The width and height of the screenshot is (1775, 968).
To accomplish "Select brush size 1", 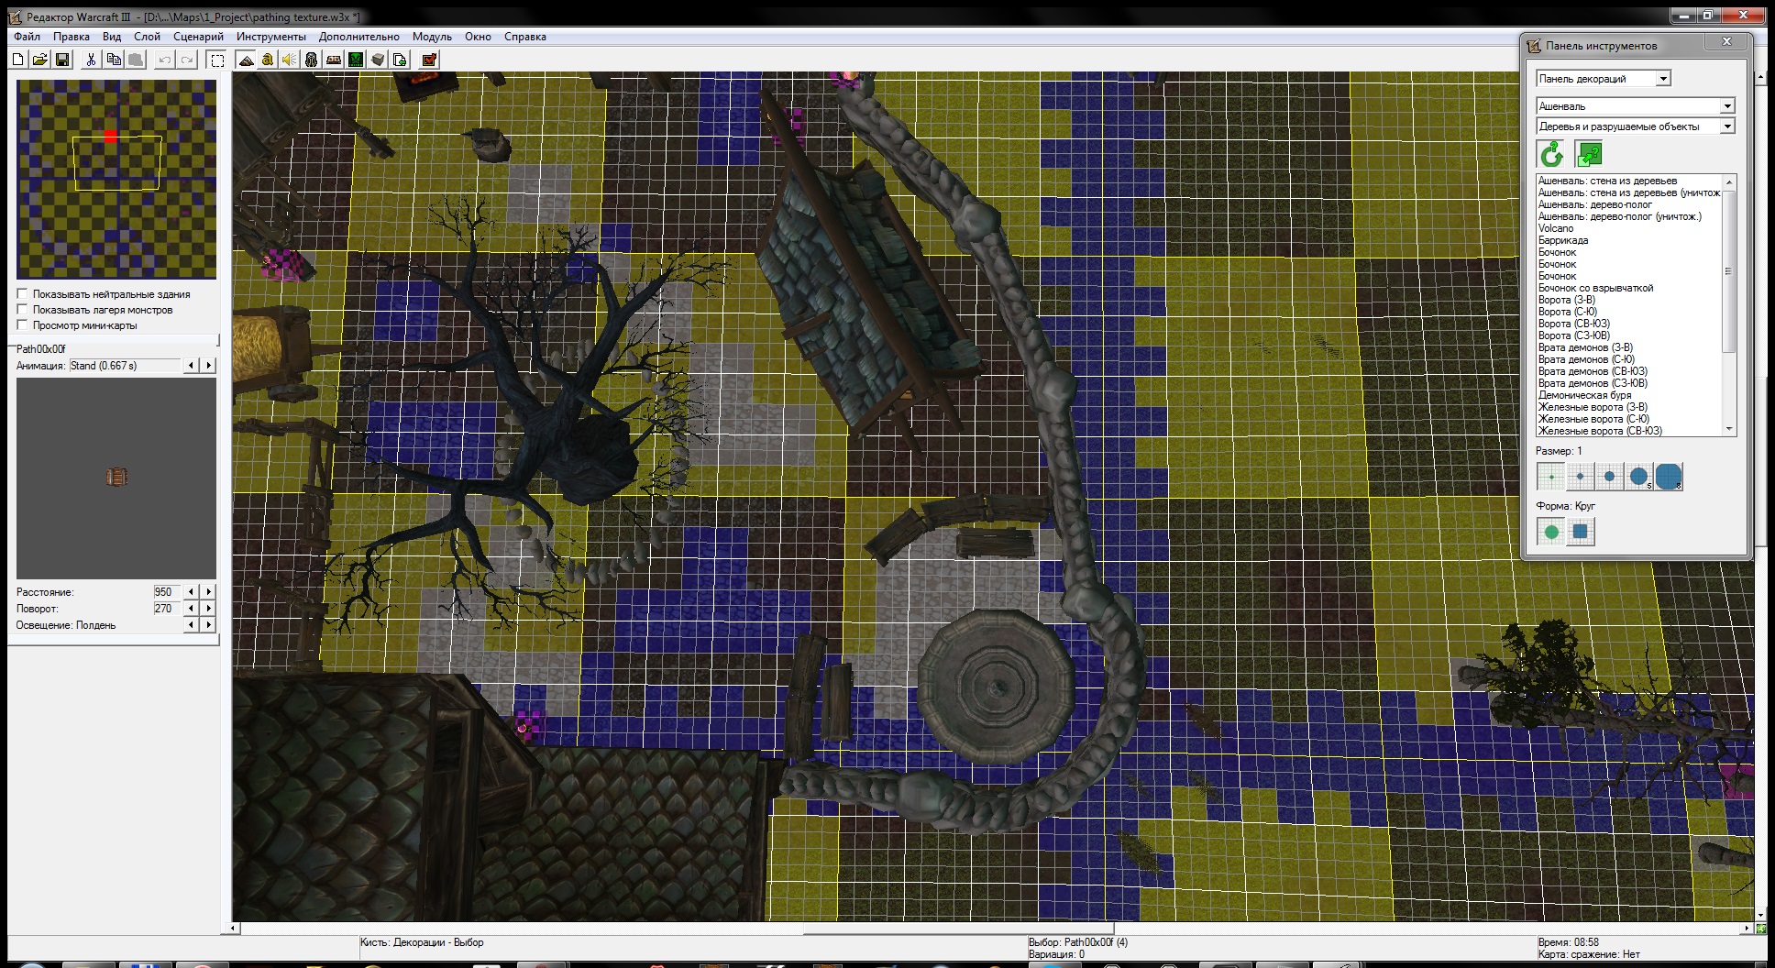I will (1550, 477).
